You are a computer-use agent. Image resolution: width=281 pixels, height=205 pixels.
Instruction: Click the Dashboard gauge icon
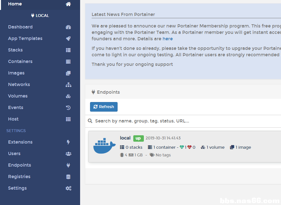click(68, 27)
